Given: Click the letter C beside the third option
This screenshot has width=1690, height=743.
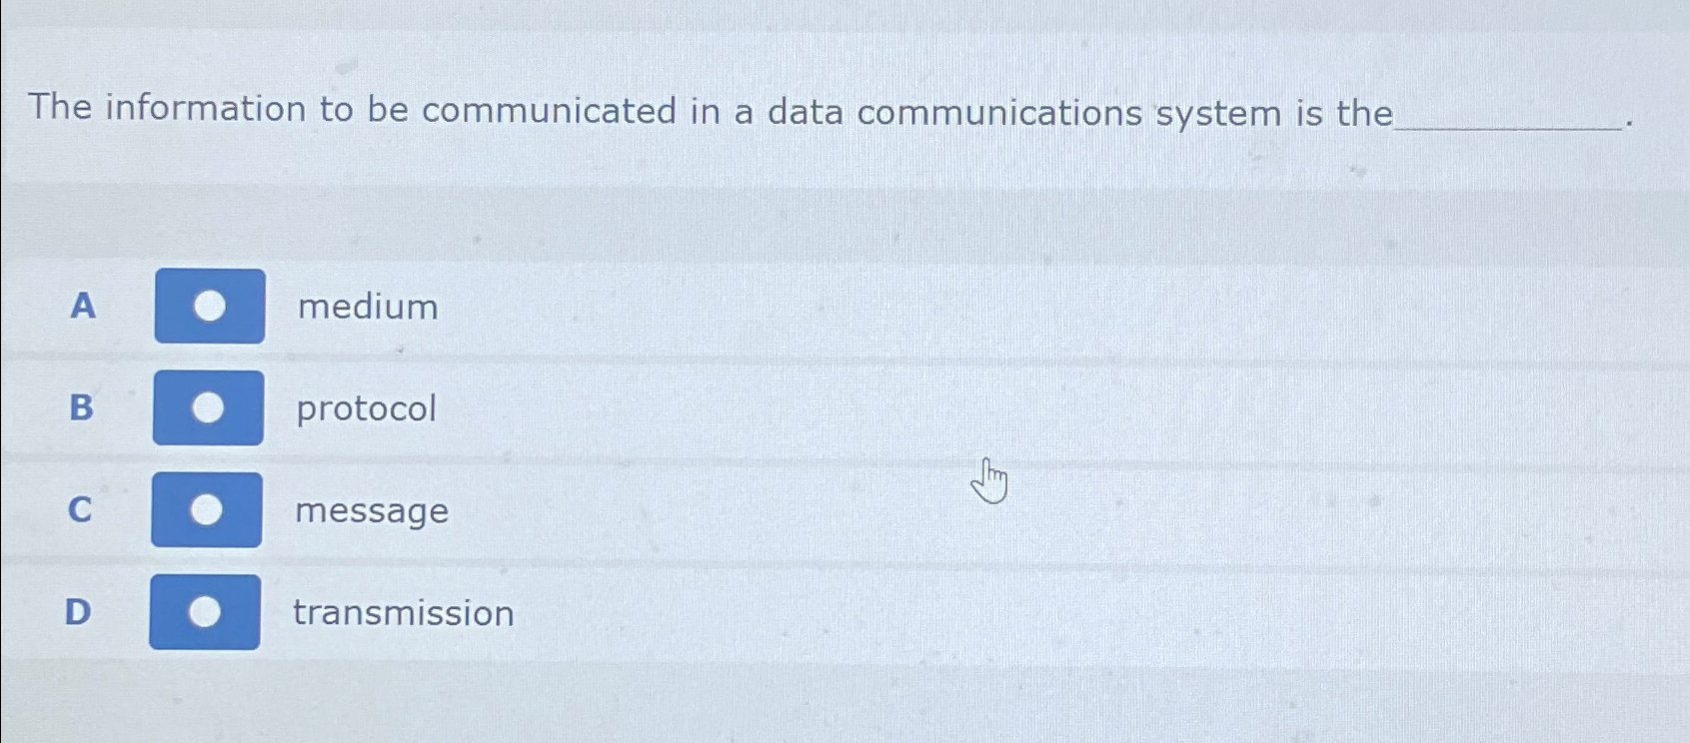Looking at the screenshot, I should coord(80,510).
